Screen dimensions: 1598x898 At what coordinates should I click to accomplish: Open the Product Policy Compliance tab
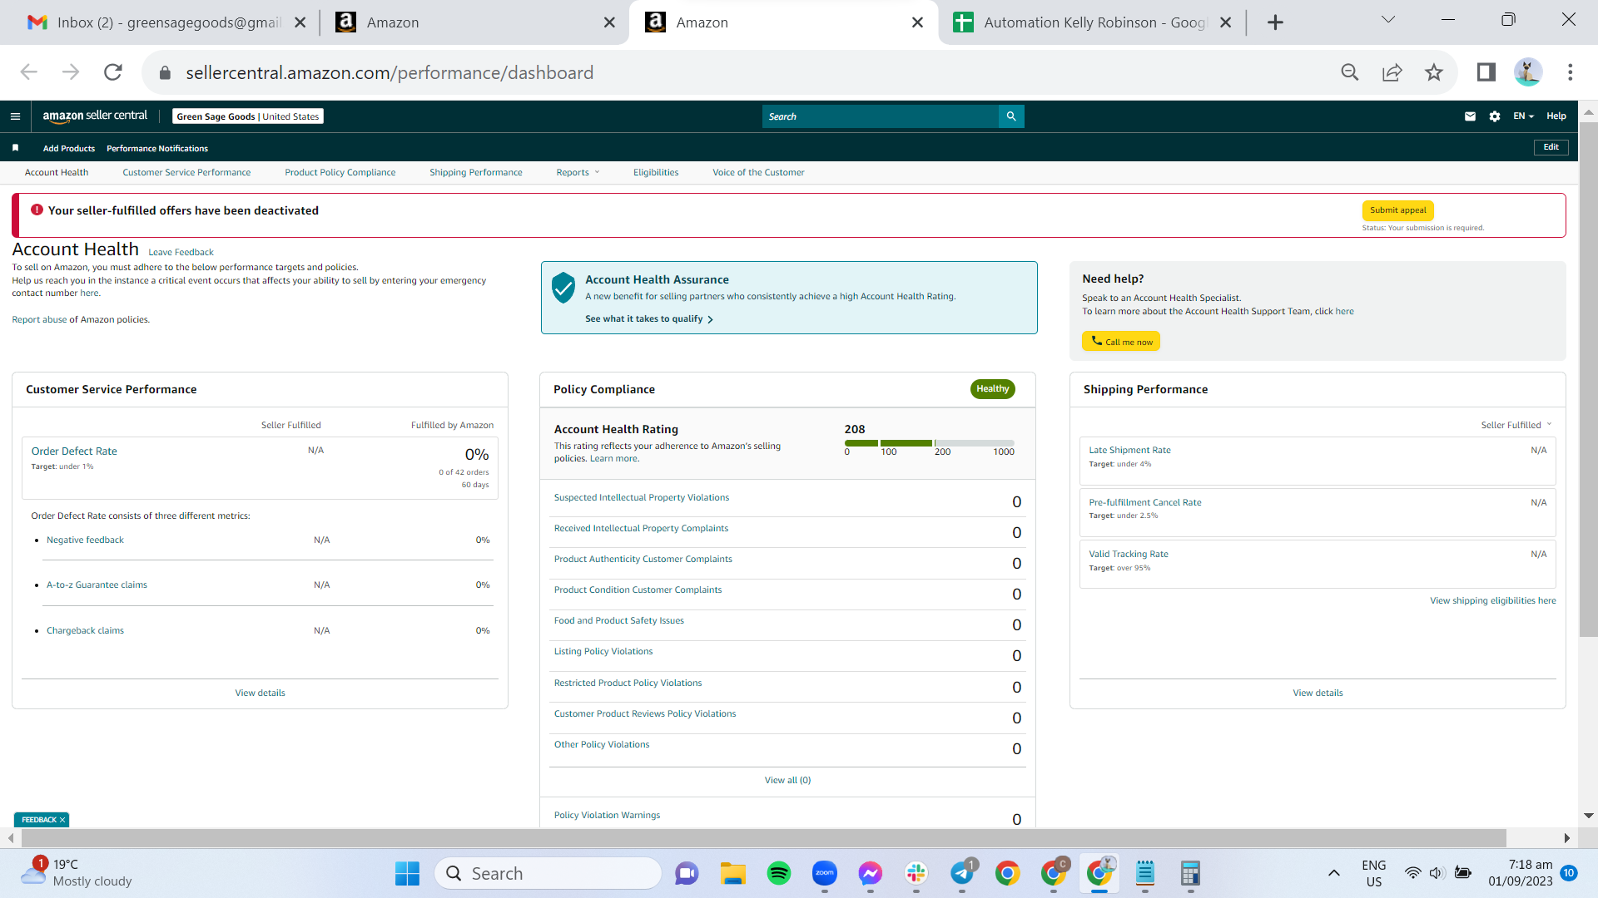pos(340,173)
